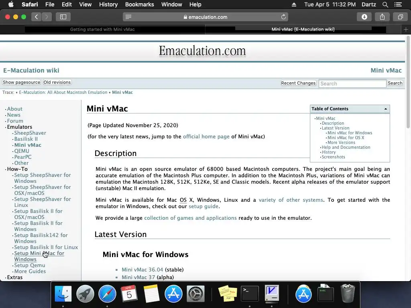This screenshot has width=411, height=308.
Task: Open Setup Mini vMac for Windows guide
Action: point(39,256)
